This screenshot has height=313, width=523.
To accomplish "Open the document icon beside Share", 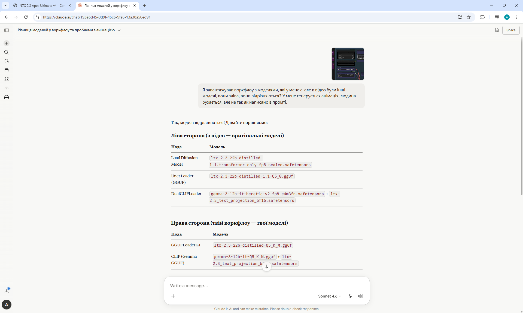I will point(497,30).
